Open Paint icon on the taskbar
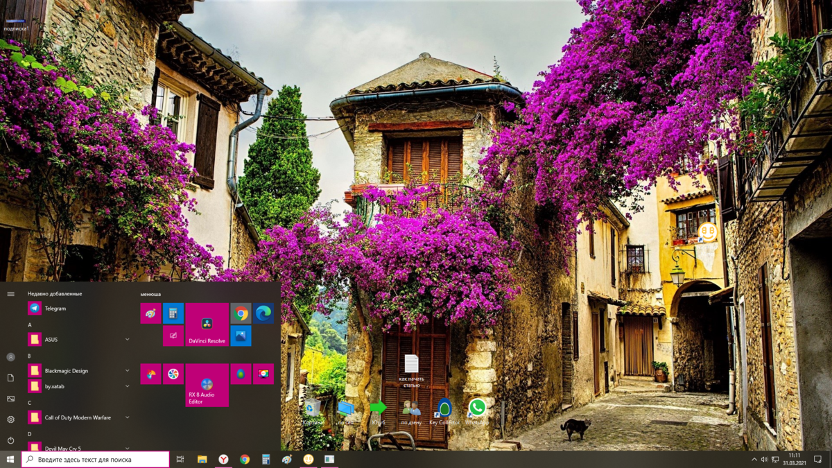 coord(287,459)
